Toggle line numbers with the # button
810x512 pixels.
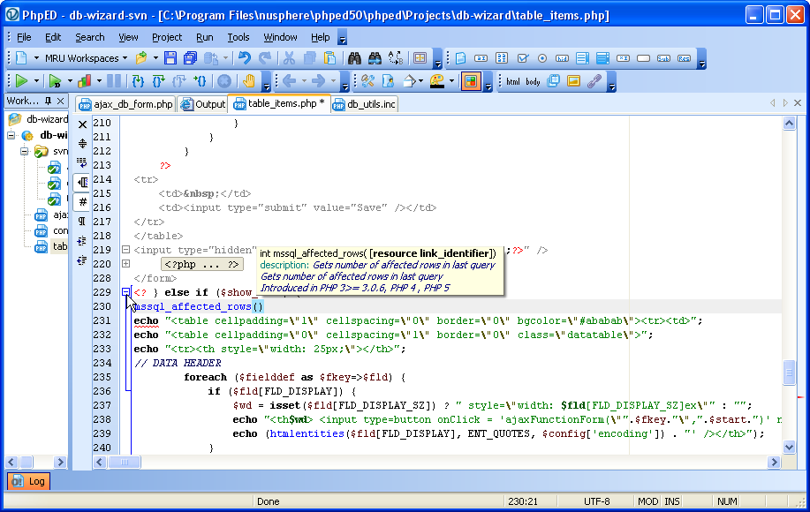[x=82, y=201]
